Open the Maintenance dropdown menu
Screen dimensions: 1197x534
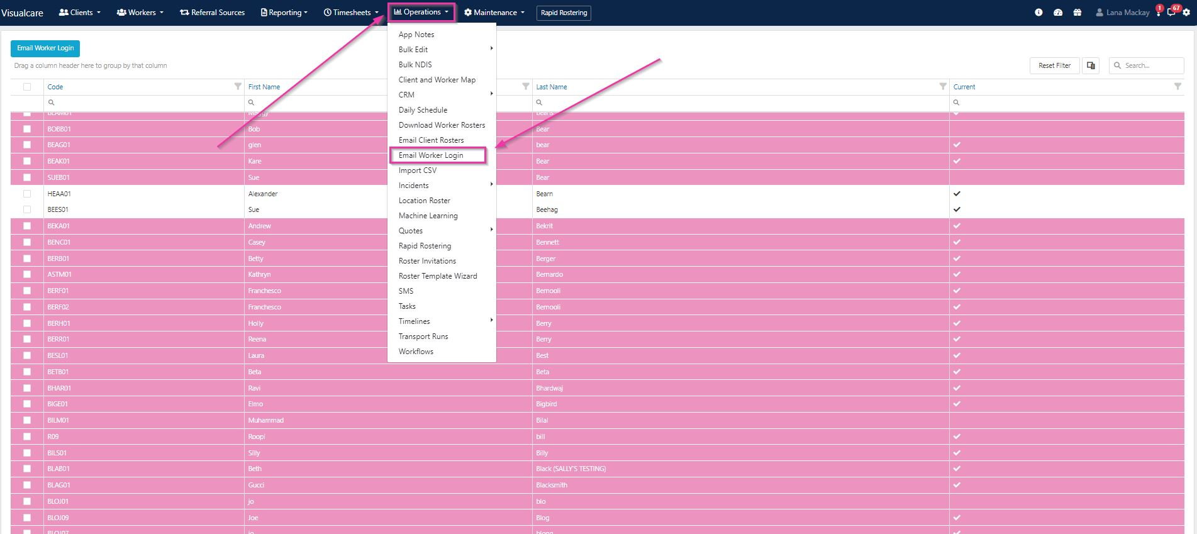click(x=494, y=13)
